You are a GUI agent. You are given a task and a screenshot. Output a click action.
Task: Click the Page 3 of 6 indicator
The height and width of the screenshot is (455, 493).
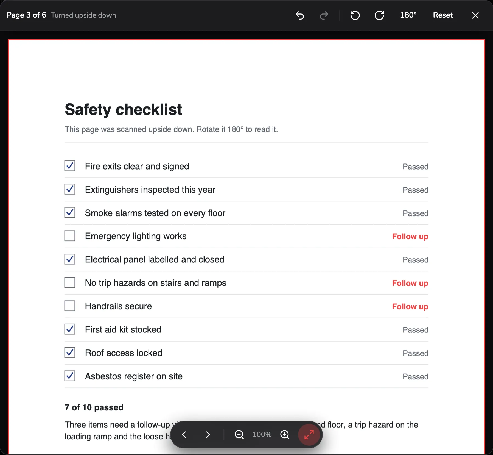pos(26,15)
